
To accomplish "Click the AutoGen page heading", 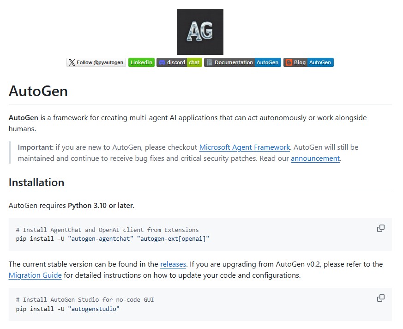I will point(38,91).
